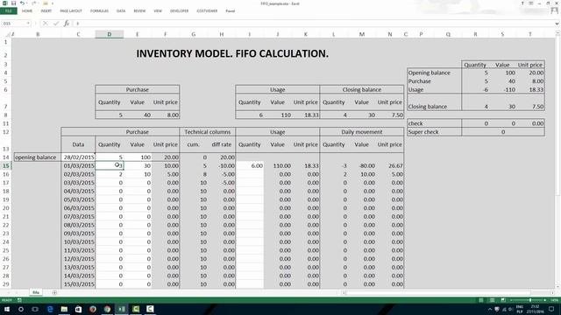Image resolution: width=561 pixels, height=315 pixels.
Task: Open Chrome from taskbar
Action: 107,309
